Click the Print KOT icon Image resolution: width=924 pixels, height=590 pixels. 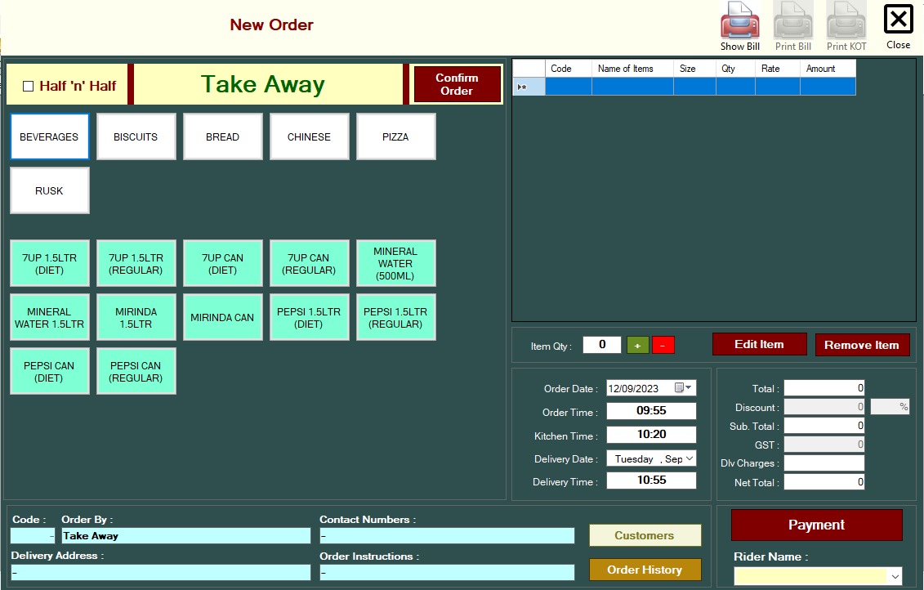click(846, 21)
